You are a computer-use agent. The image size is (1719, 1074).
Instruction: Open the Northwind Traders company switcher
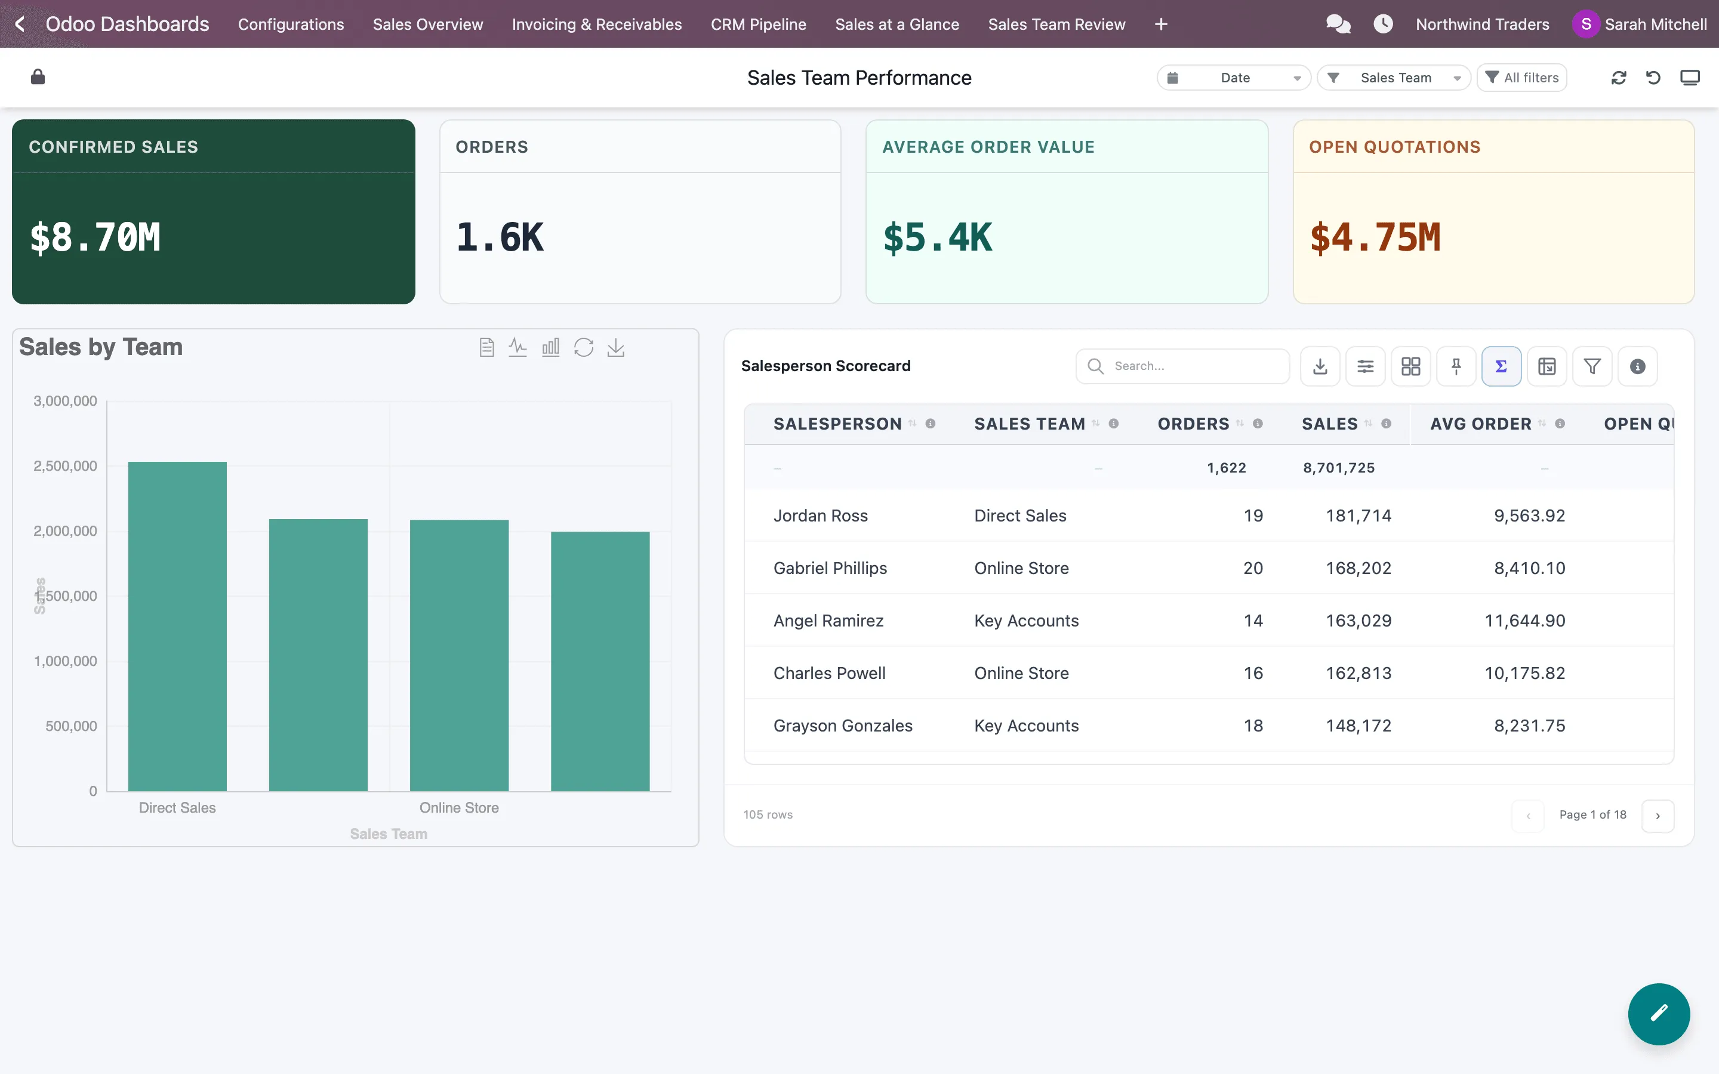(1483, 24)
